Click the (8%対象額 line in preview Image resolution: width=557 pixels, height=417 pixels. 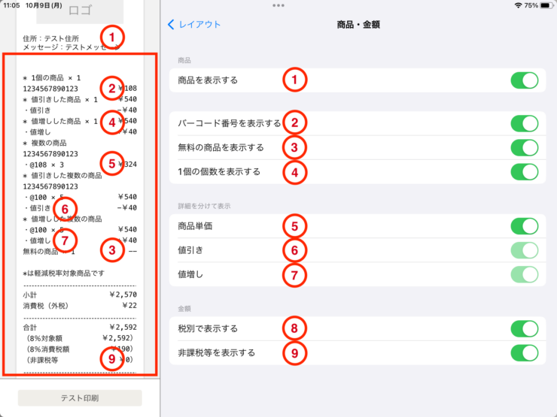[x=80, y=338]
